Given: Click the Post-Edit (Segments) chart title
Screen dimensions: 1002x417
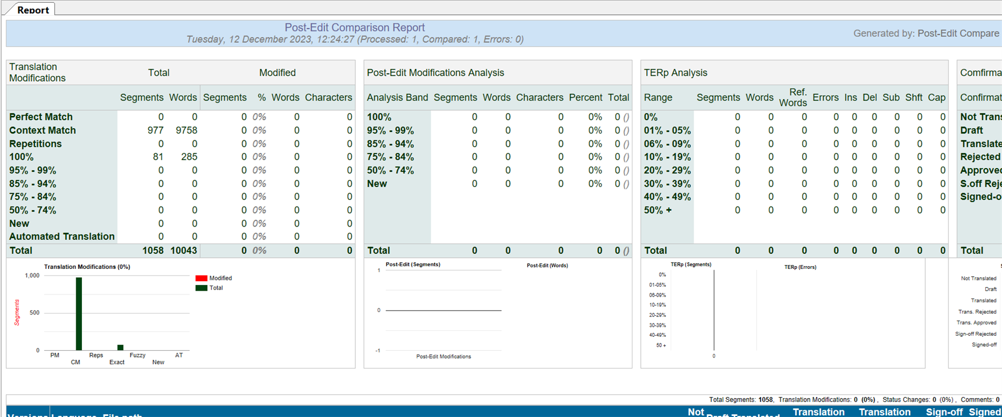Looking at the screenshot, I should pos(412,264).
